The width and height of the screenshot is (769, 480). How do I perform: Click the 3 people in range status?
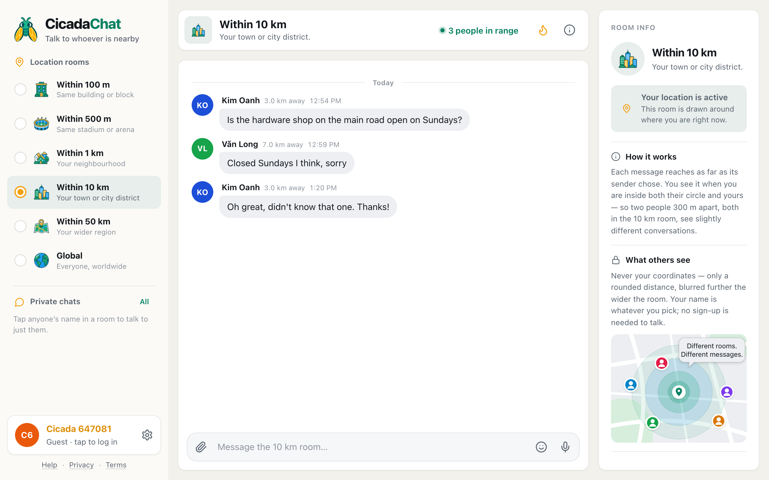click(479, 31)
